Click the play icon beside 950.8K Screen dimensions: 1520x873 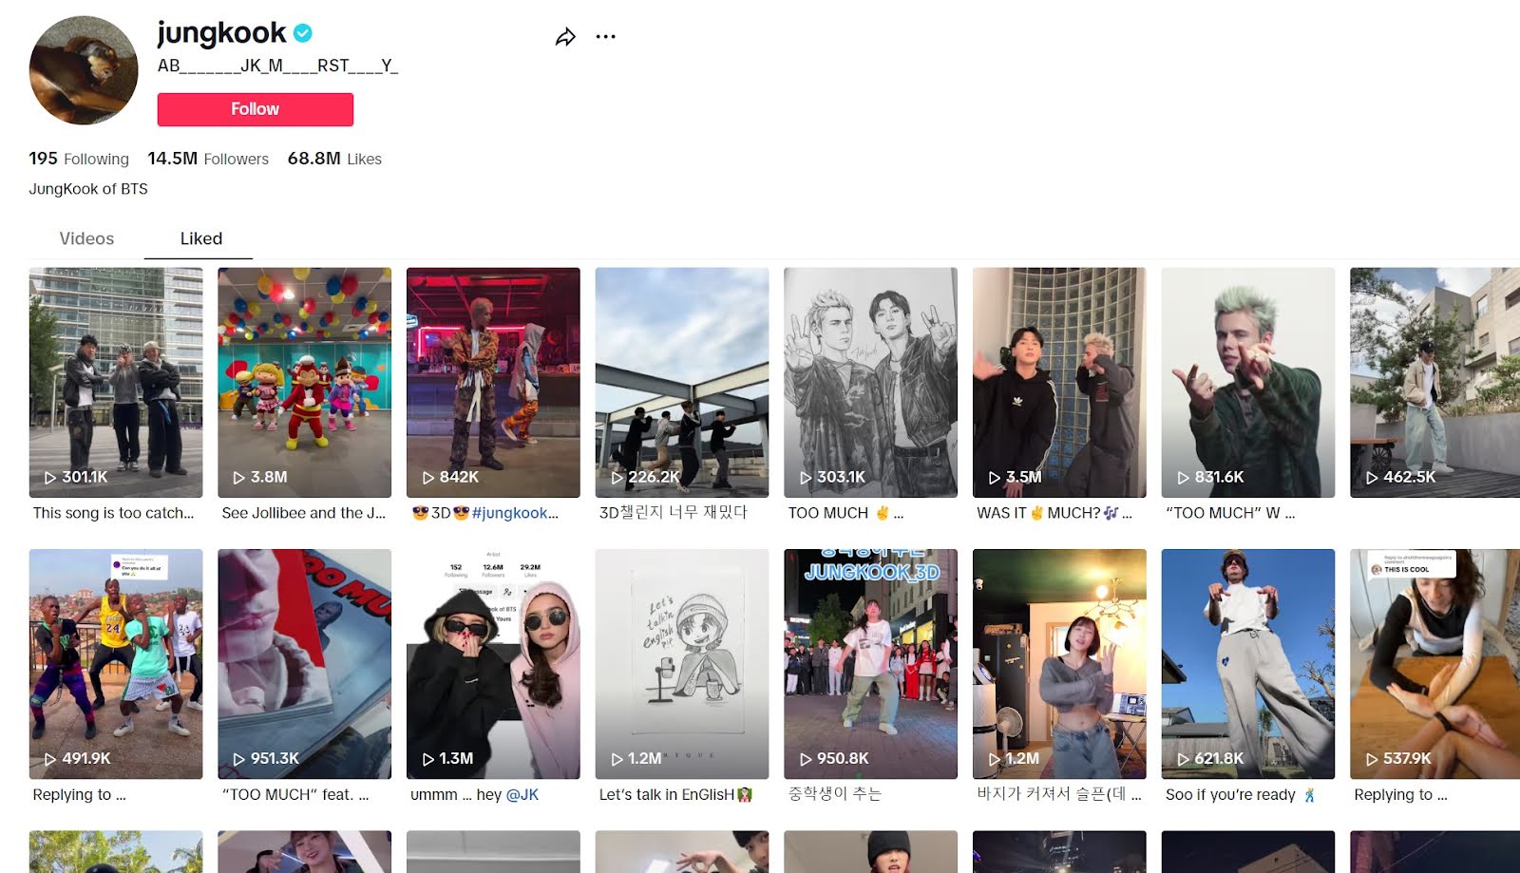point(805,759)
